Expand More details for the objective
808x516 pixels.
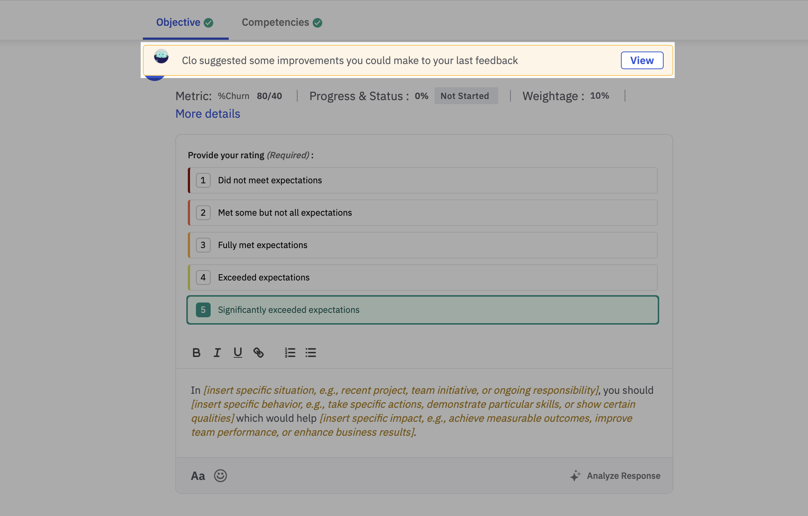(208, 114)
